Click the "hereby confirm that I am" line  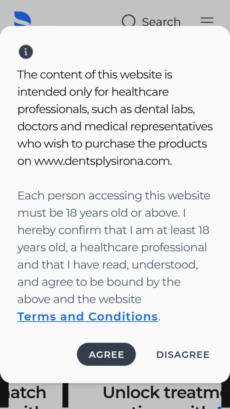tap(113, 230)
